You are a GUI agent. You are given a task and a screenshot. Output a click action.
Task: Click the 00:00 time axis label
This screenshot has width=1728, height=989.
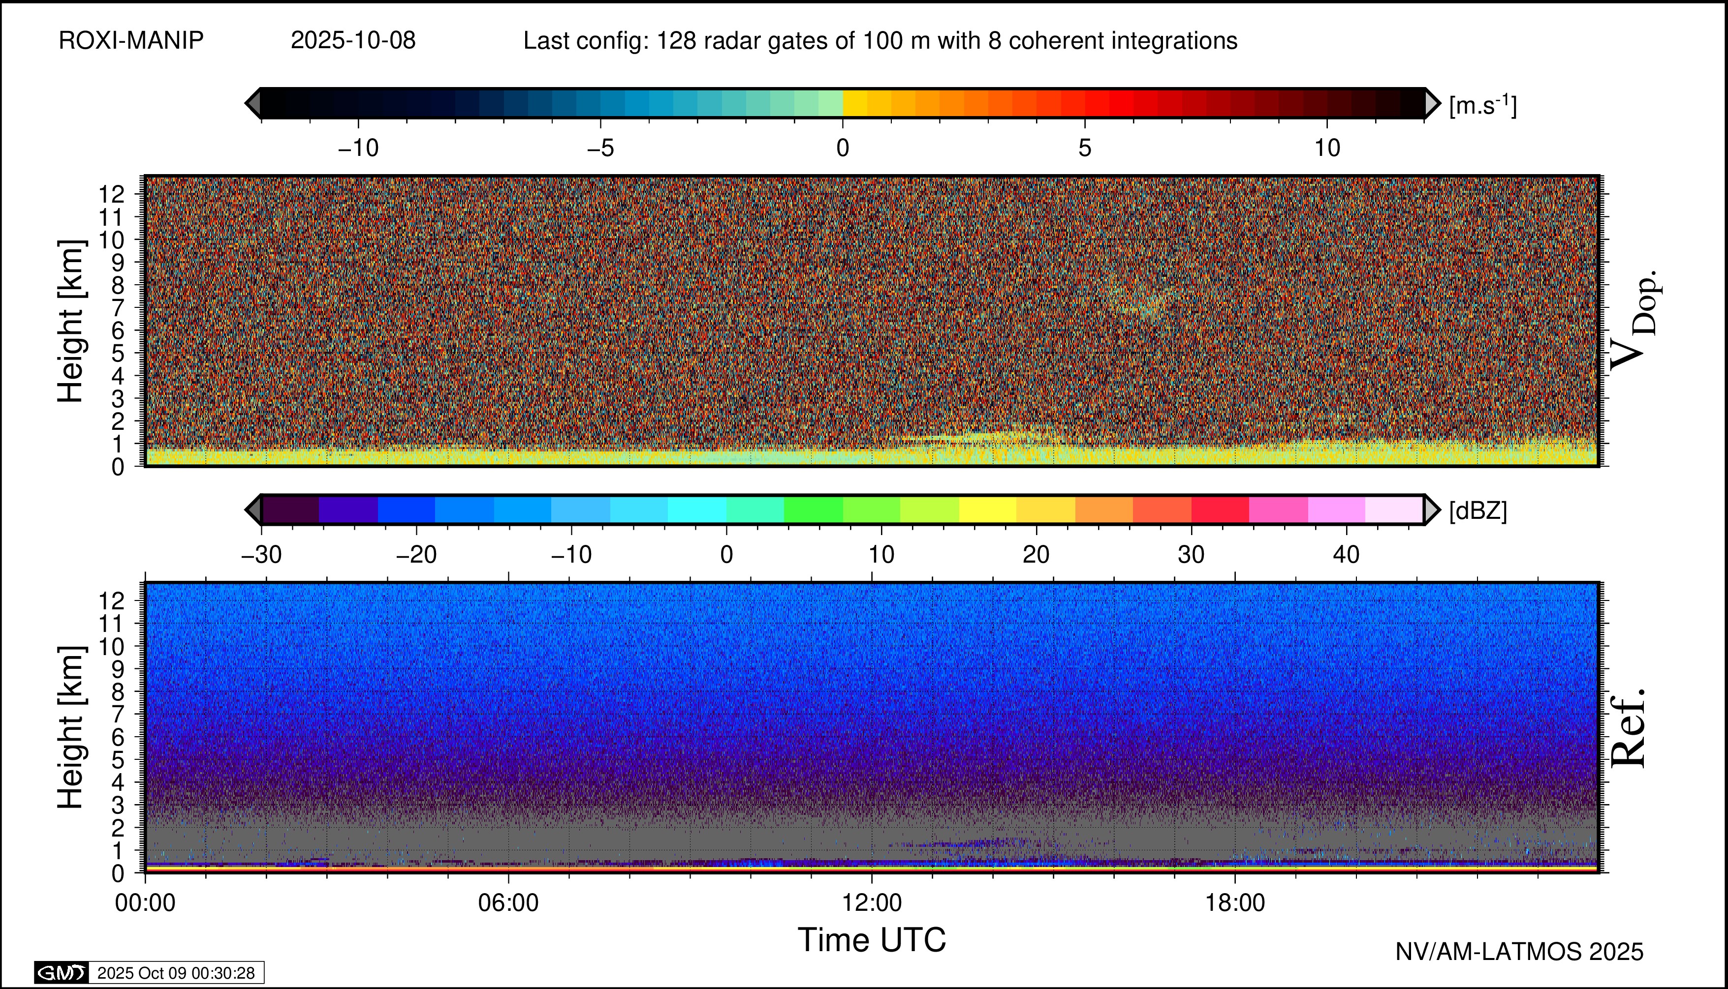click(145, 903)
